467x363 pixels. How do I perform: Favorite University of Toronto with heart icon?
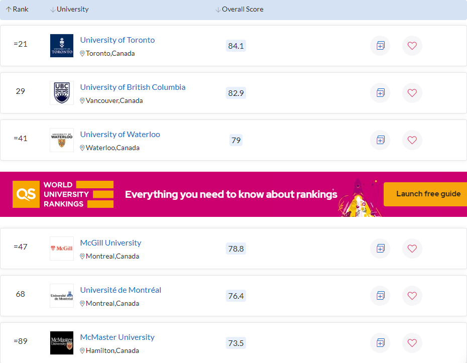pos(412,46)
